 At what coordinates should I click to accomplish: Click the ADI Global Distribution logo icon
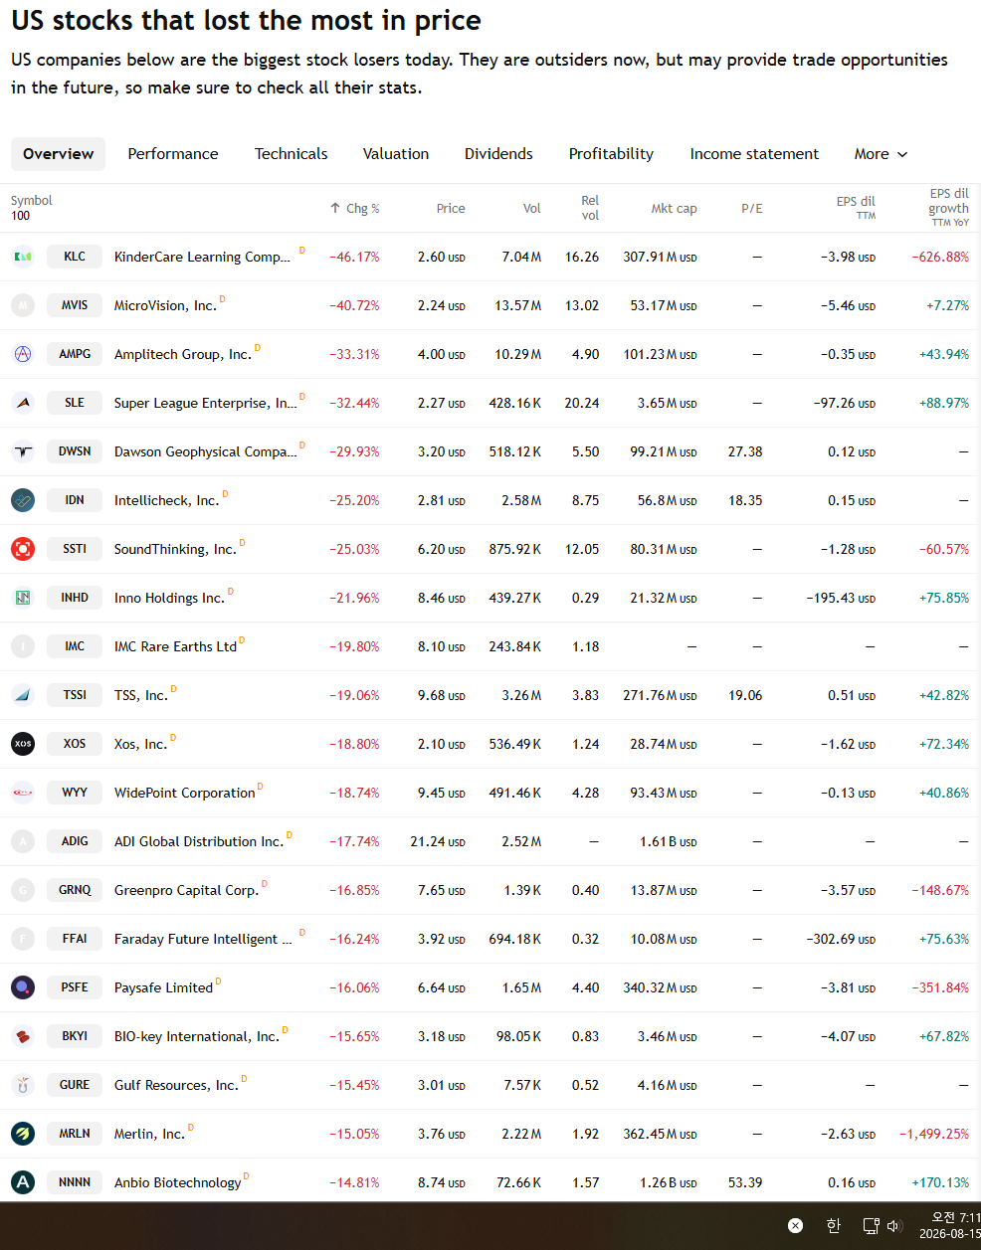pyautogui.click(x=23, y=841)
